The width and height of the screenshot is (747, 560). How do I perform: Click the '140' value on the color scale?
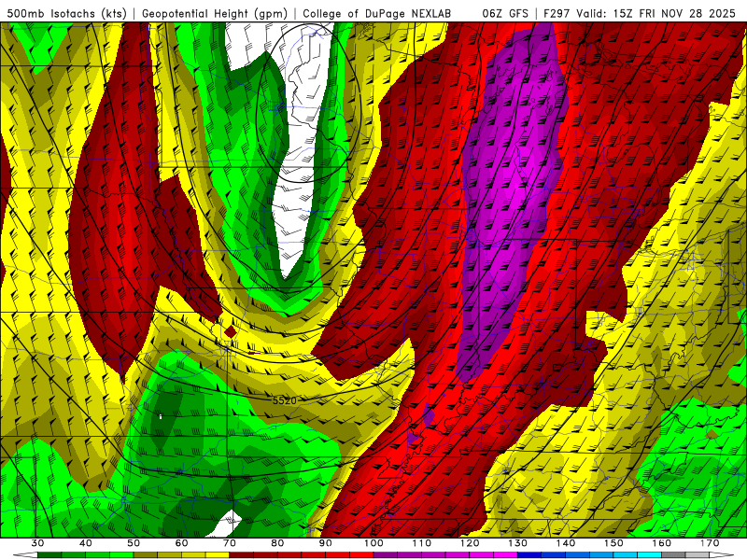click(x=566, y=543)
